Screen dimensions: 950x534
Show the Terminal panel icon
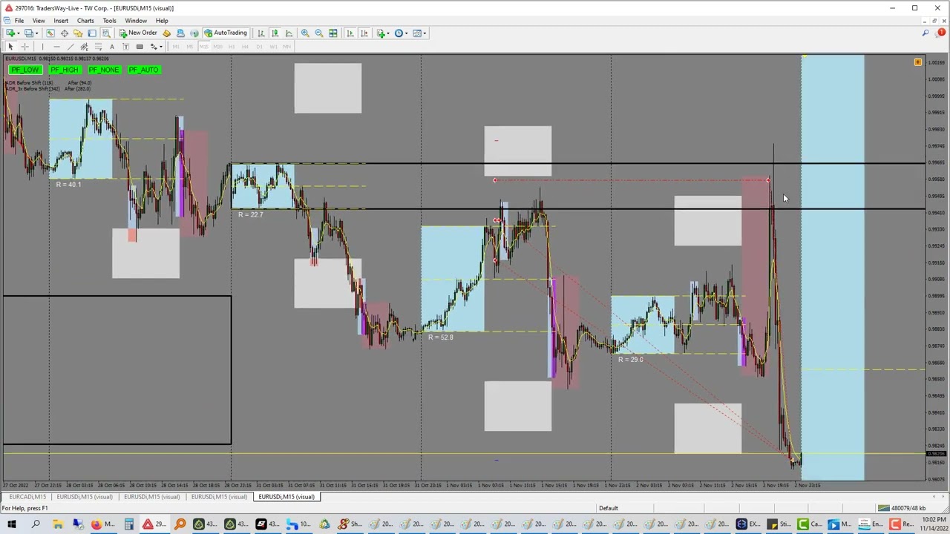click(92, 33)
